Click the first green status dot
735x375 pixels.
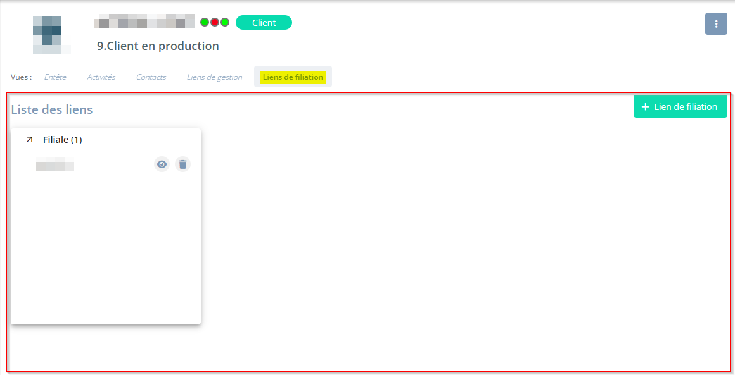(x=205, y=22)
